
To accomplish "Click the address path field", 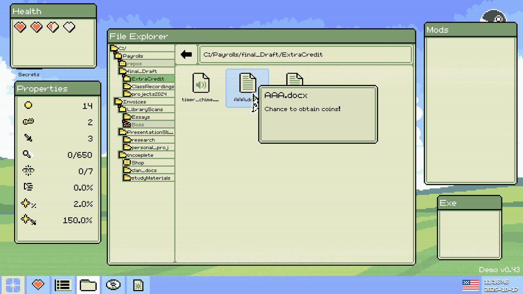I will [305, 55].
